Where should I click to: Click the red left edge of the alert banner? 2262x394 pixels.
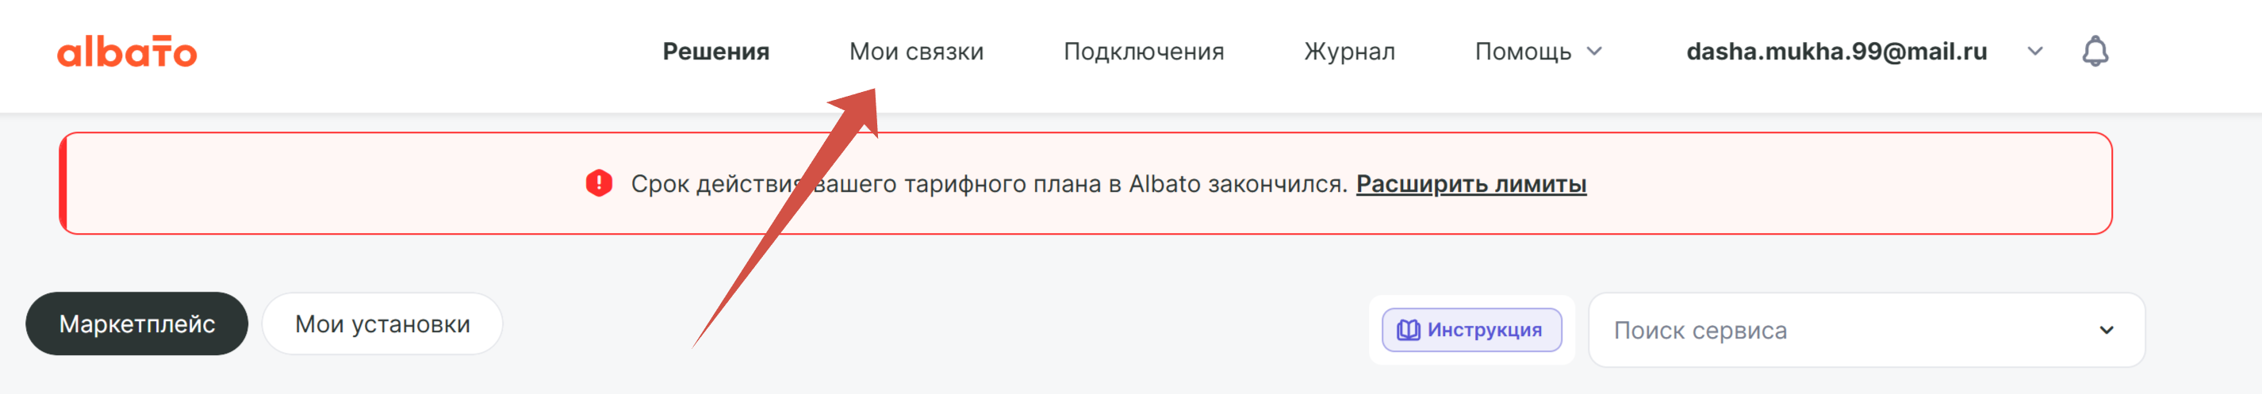click(63, 183)
